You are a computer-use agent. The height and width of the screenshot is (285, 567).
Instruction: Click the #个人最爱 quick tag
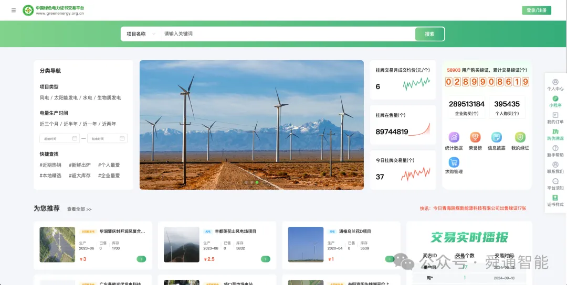coord(109,165)
